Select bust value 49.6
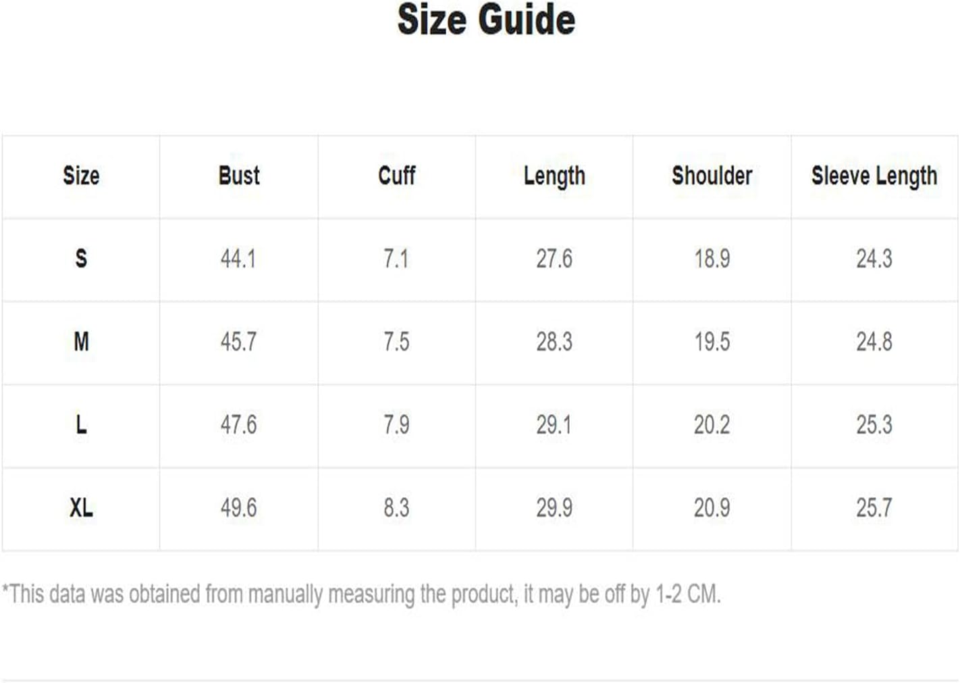The image size is (960, 683). (238, 508)
